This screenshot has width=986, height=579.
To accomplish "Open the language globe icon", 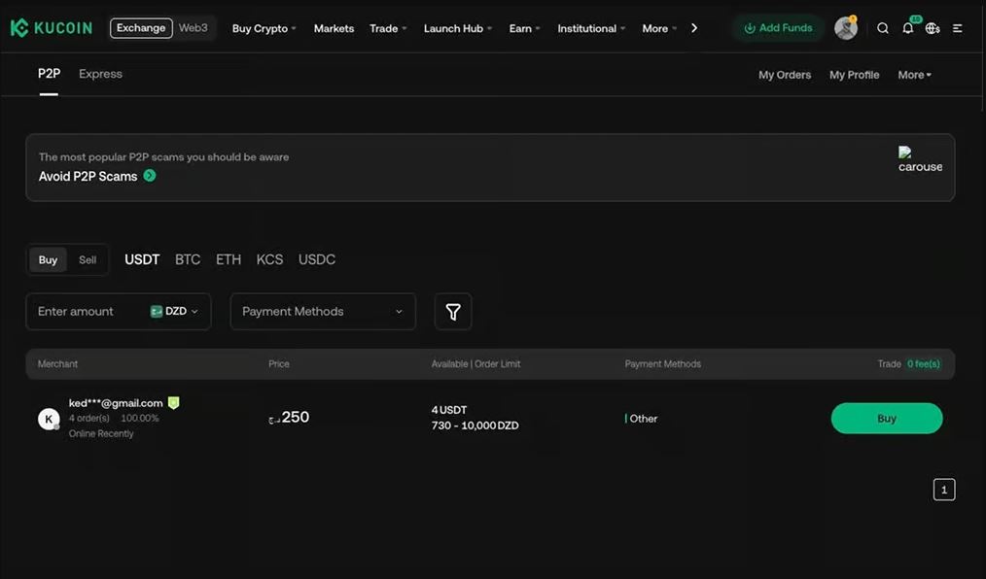I will [x=933, y=28].
